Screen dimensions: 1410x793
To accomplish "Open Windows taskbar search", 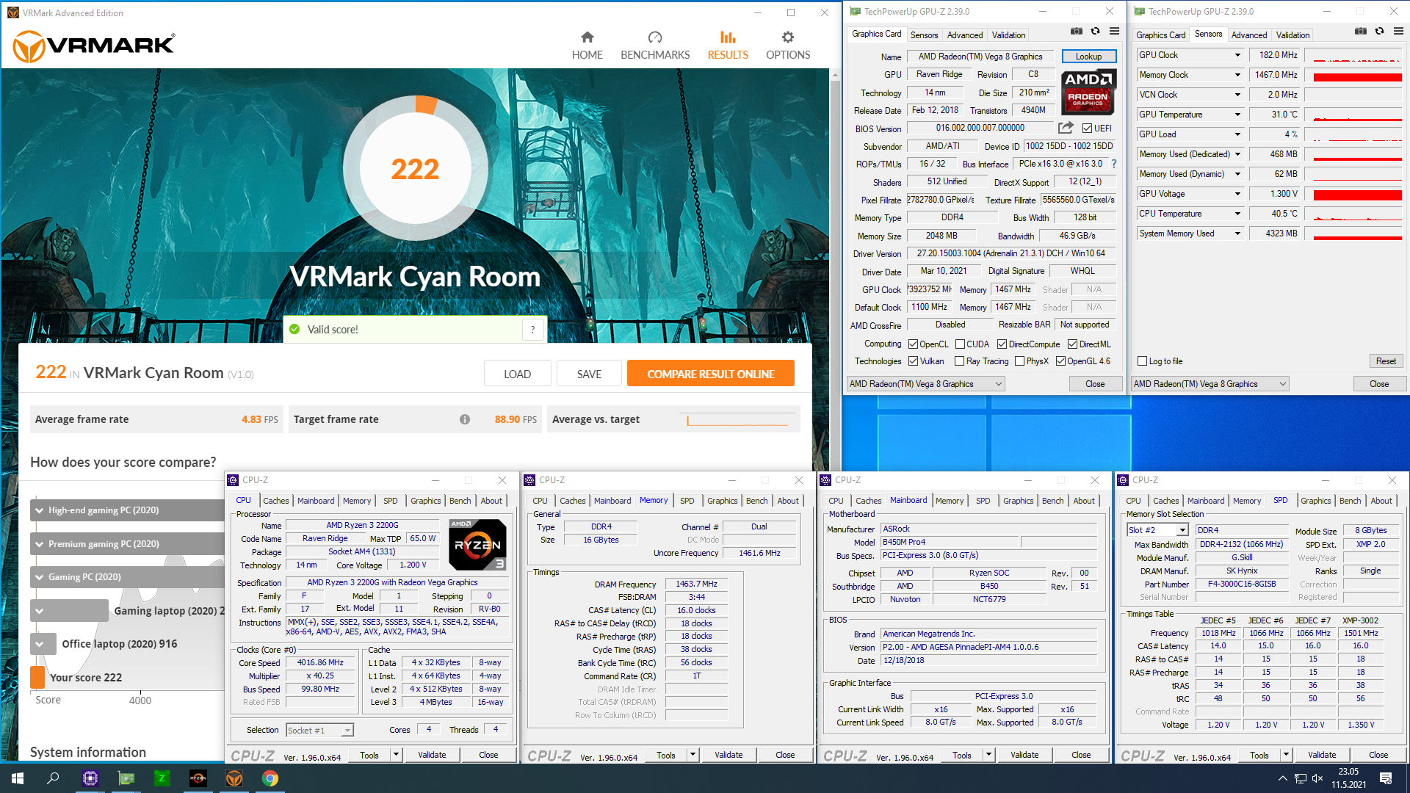I will pos(53,778).
